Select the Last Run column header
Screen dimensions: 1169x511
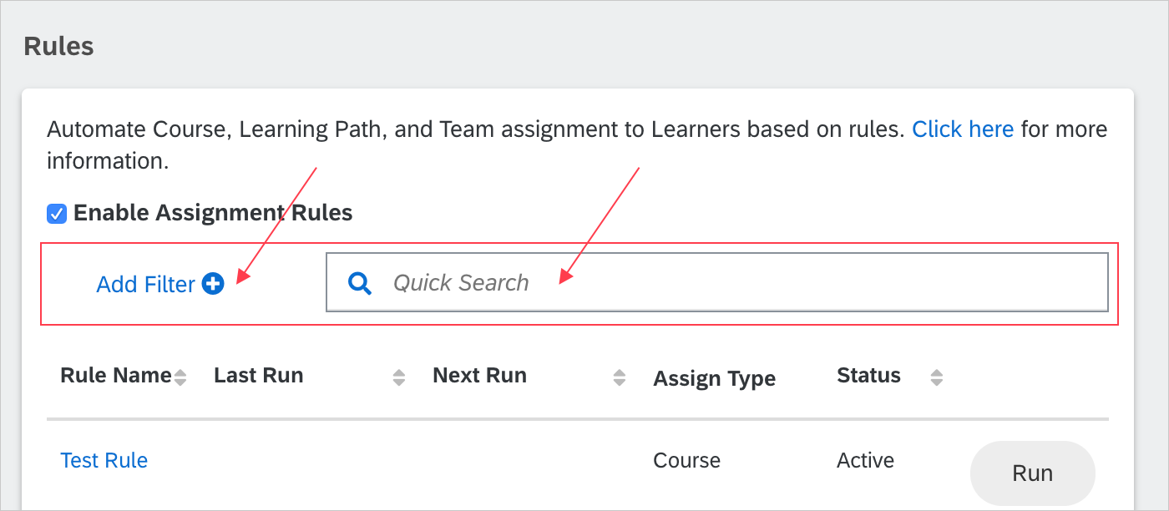click(259, 376)
